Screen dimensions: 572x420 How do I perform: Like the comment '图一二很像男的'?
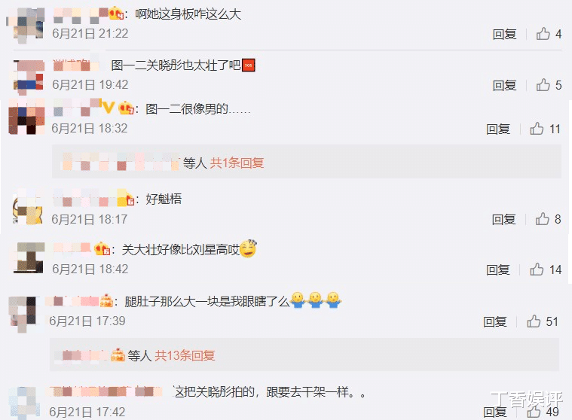[x=537, y=129]
